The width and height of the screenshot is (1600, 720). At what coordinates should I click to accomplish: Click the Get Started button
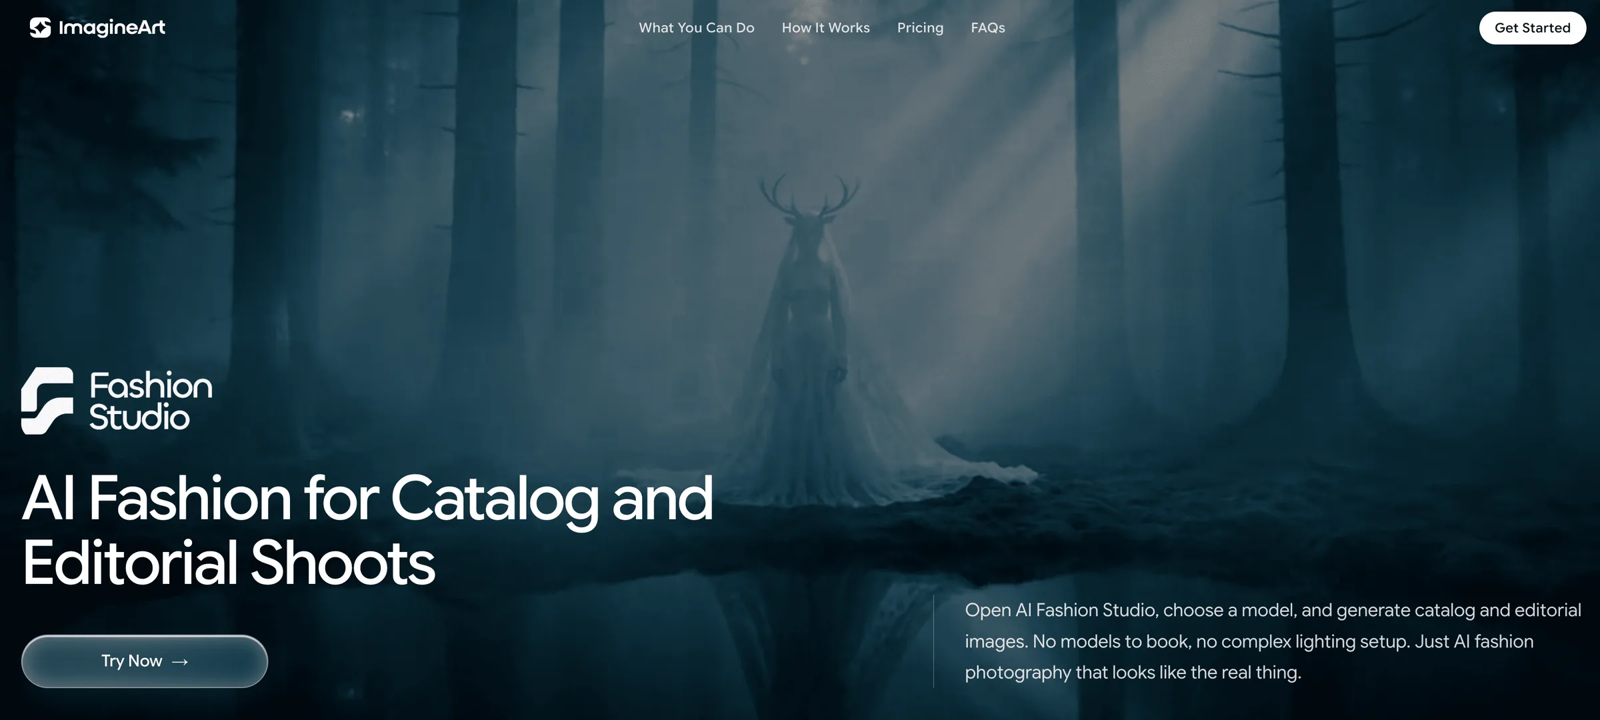pos(1532,28)
